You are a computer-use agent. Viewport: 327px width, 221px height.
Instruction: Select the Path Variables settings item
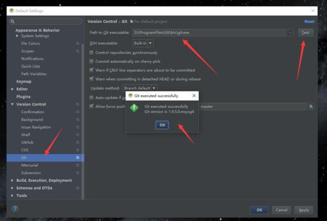pyautogui.click(x=34, y=74)
